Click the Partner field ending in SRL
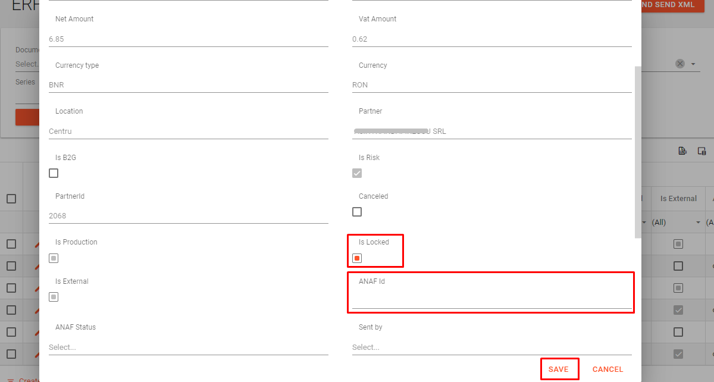The height and width of the screenshot is (382, 714). click(x=492, y=131)
